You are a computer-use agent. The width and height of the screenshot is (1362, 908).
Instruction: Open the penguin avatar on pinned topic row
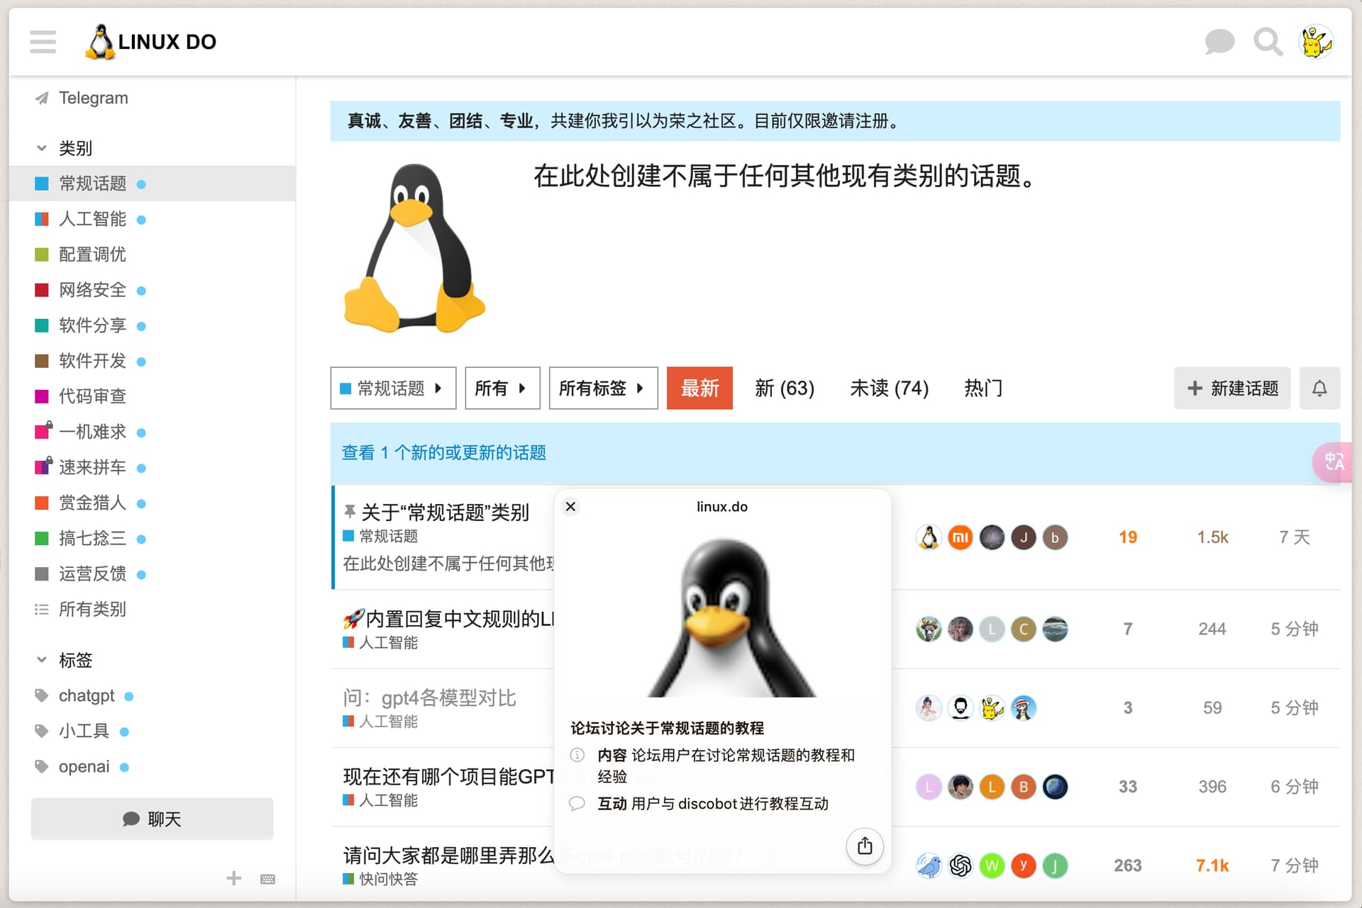(929, 537)
